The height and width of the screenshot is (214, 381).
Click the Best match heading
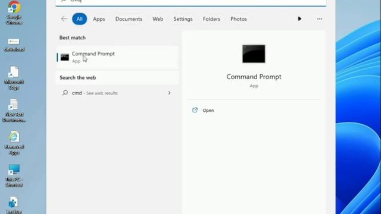pos(73,37)
